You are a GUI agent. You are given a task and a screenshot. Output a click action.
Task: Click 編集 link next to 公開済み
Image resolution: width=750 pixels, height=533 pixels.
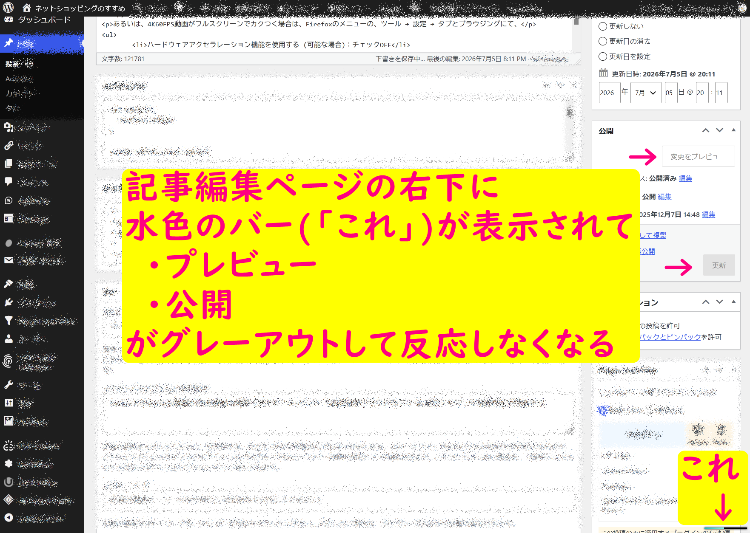[x=685, y=178]
